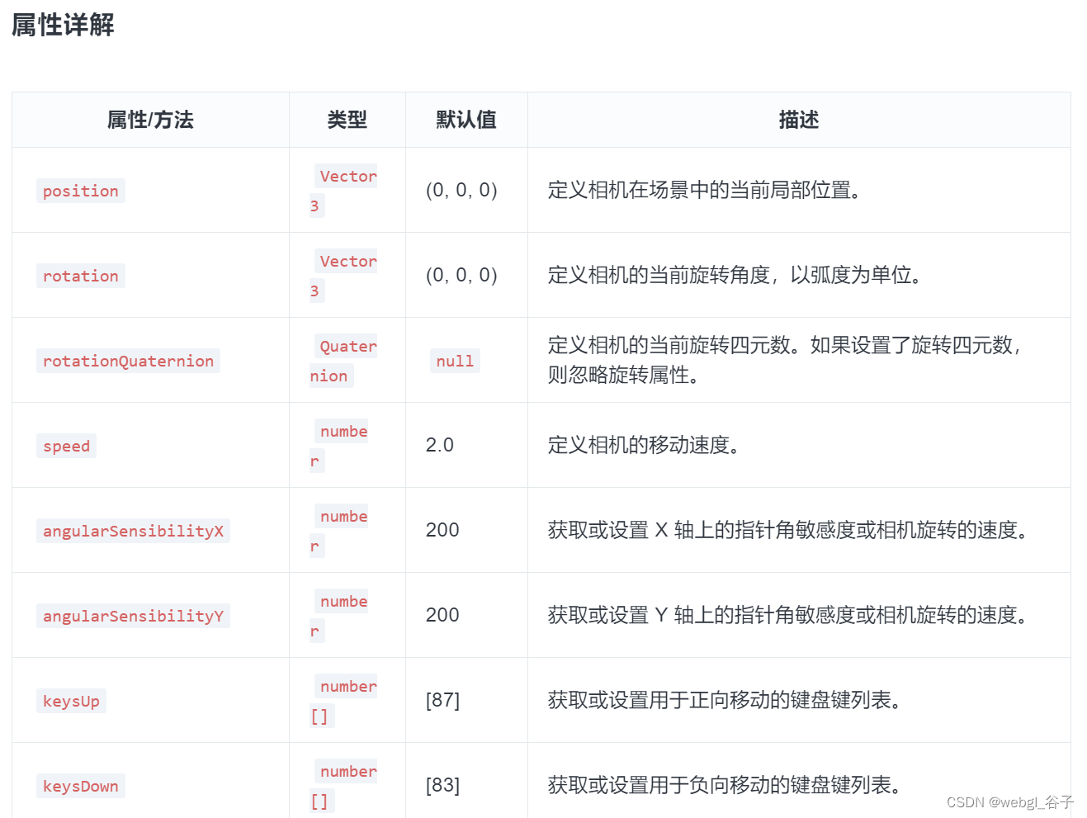
Task: Click the [83] default value
Action: pyautogui.click(x=442, y=785)
